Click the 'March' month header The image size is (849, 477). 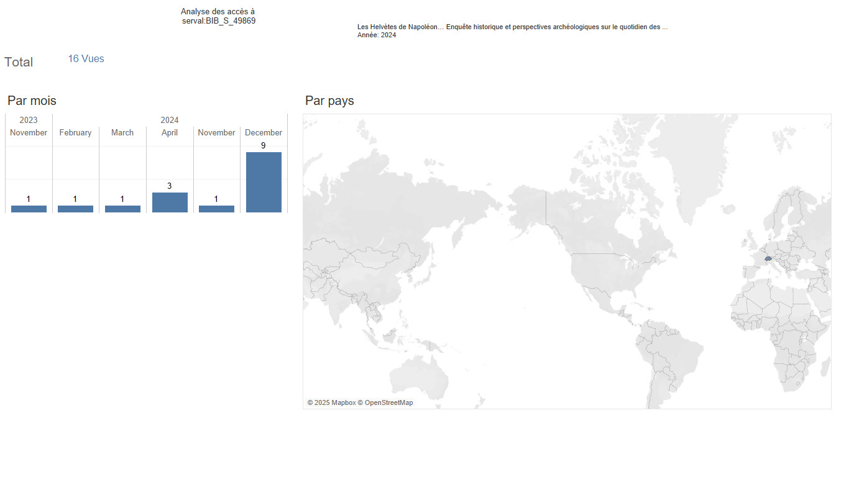pyautogui.click(x=122, y=132)
